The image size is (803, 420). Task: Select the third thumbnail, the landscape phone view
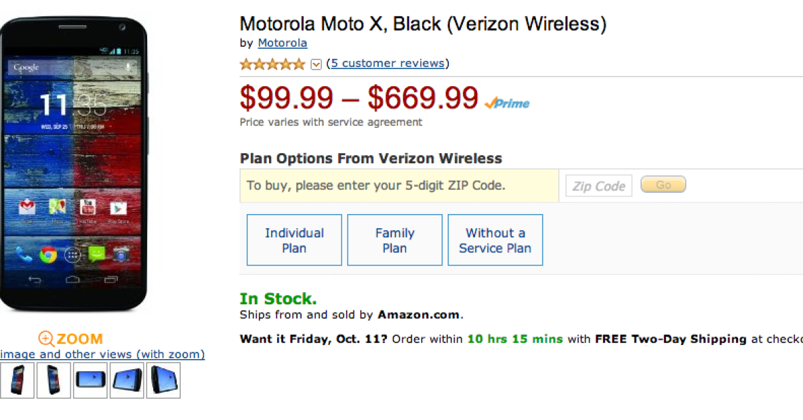[90, 381]
